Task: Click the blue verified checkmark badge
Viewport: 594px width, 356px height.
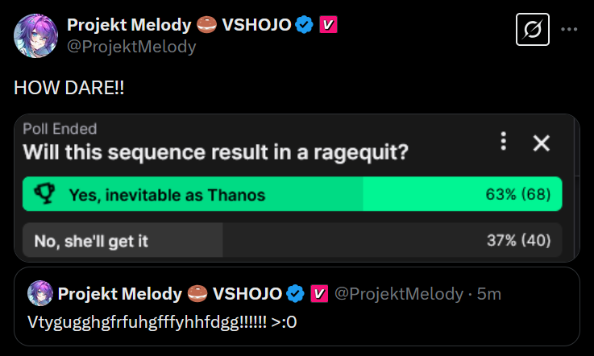Action: click(x=304, y=25)
